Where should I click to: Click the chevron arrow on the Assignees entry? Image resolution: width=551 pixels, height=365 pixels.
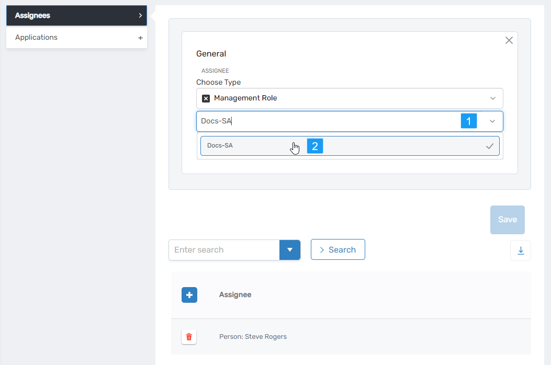[140, 15]
